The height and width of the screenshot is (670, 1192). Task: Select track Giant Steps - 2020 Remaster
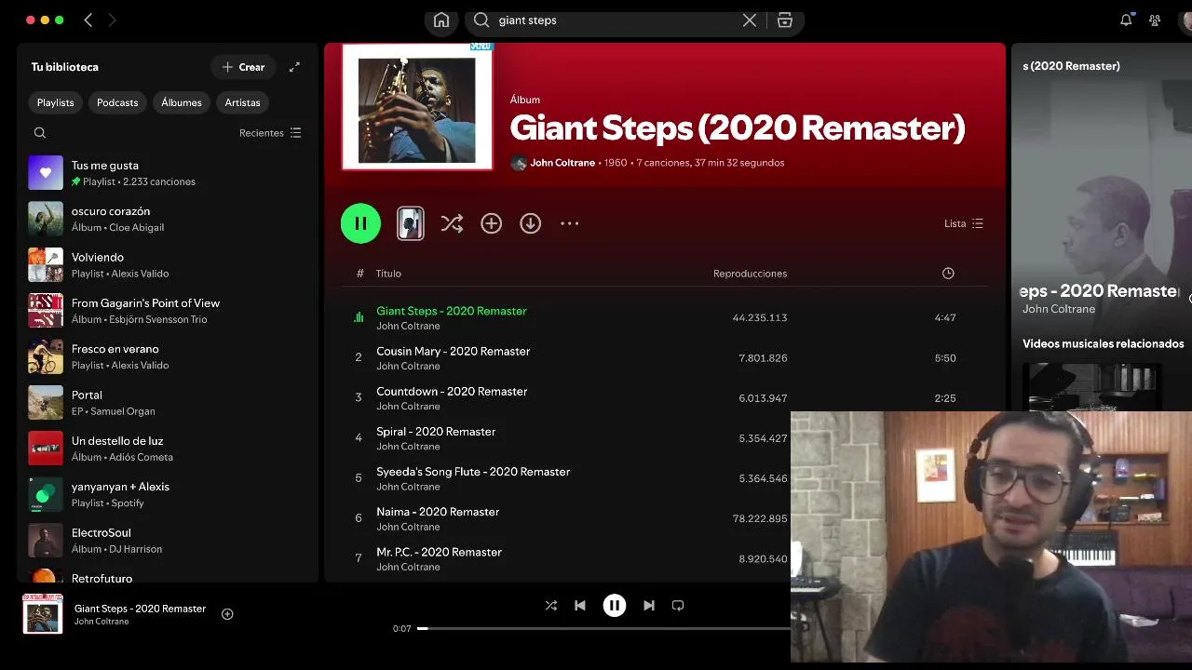coord(452,311)
